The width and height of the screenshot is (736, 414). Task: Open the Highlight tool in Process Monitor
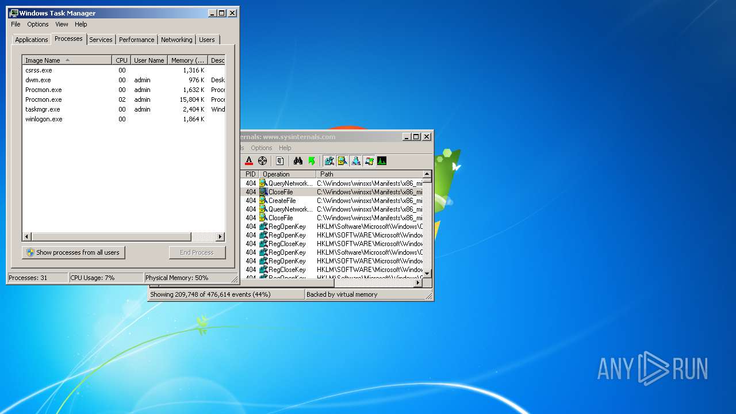tap(249, 161)
